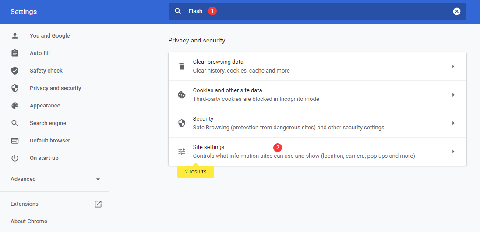
Task: Click the trash icon beside Clear browsing data
Action: (x=182, y=66)
